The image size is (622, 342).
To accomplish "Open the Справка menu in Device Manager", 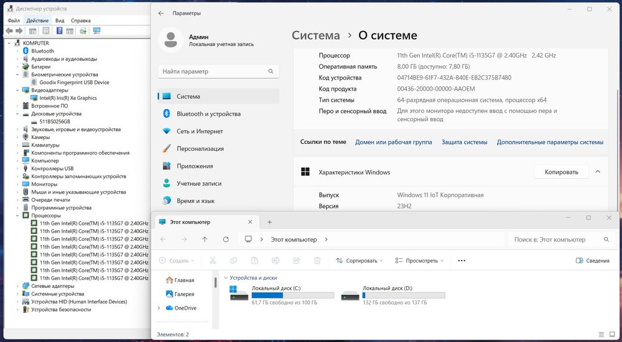I will pos(81,20).
